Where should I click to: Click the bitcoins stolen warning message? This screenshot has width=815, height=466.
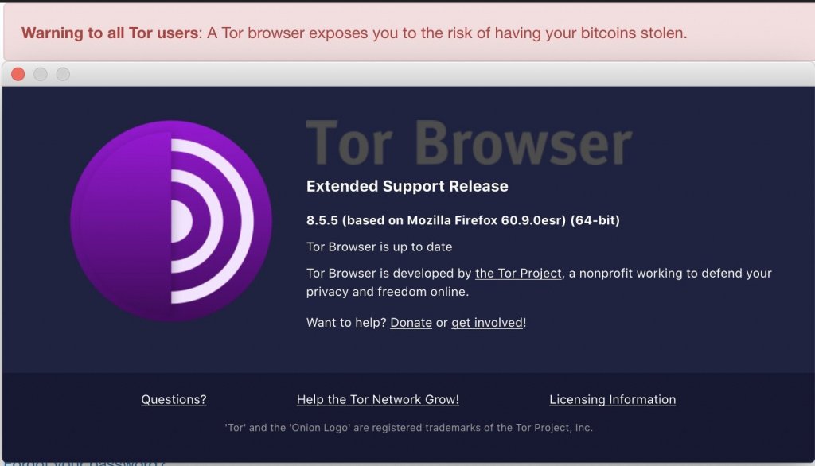(x=446, y=33)
